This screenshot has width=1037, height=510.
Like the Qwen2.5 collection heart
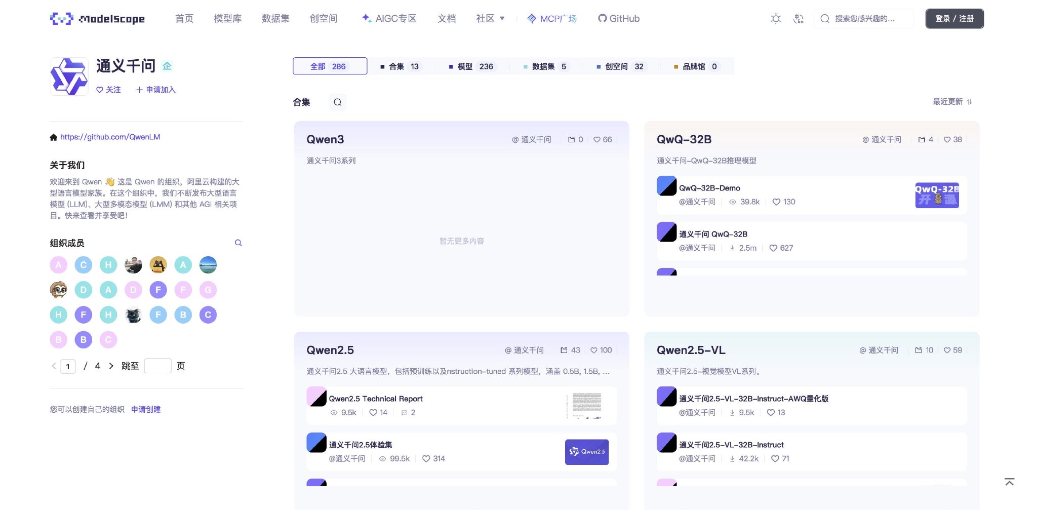[x=594, y=350]
